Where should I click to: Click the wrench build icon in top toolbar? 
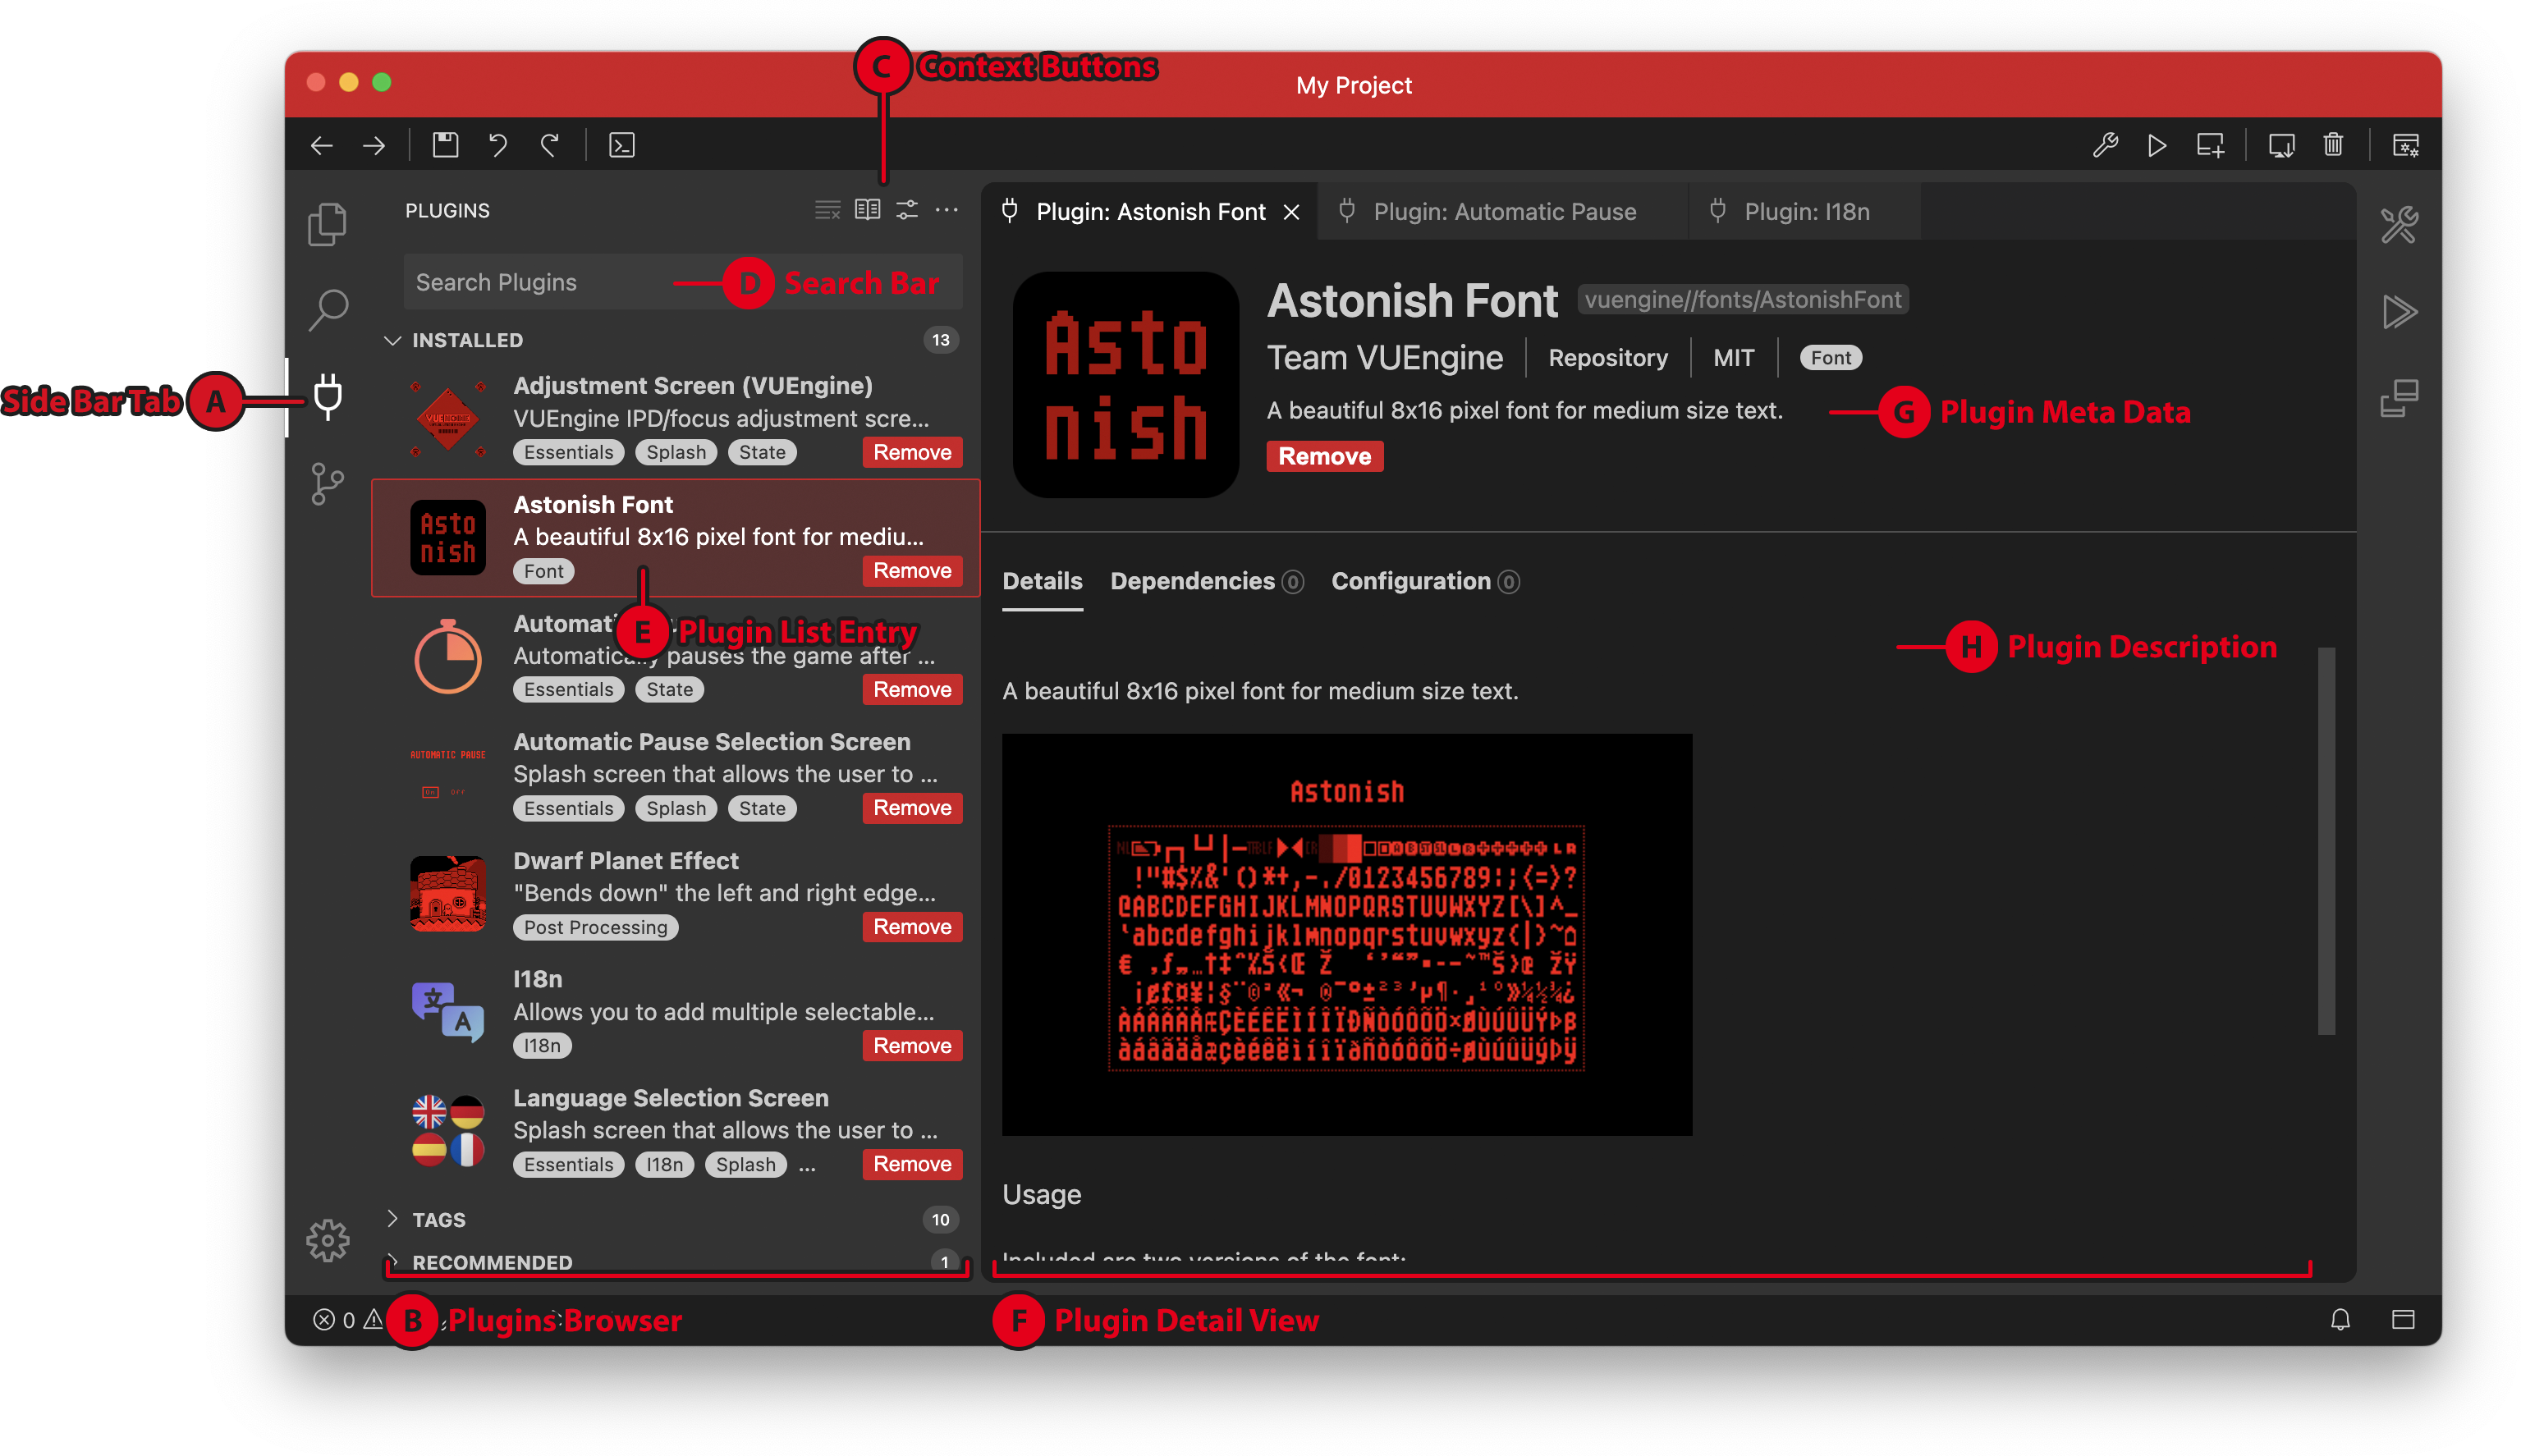(x=2105, y=145)
